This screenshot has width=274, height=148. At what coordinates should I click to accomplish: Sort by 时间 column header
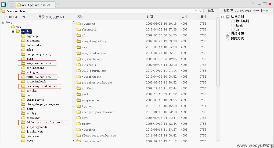click(x=150, y=17)
